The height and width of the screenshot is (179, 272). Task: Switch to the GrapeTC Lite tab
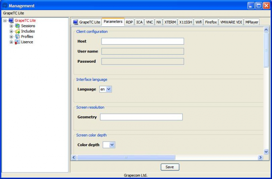pos(86,22)
